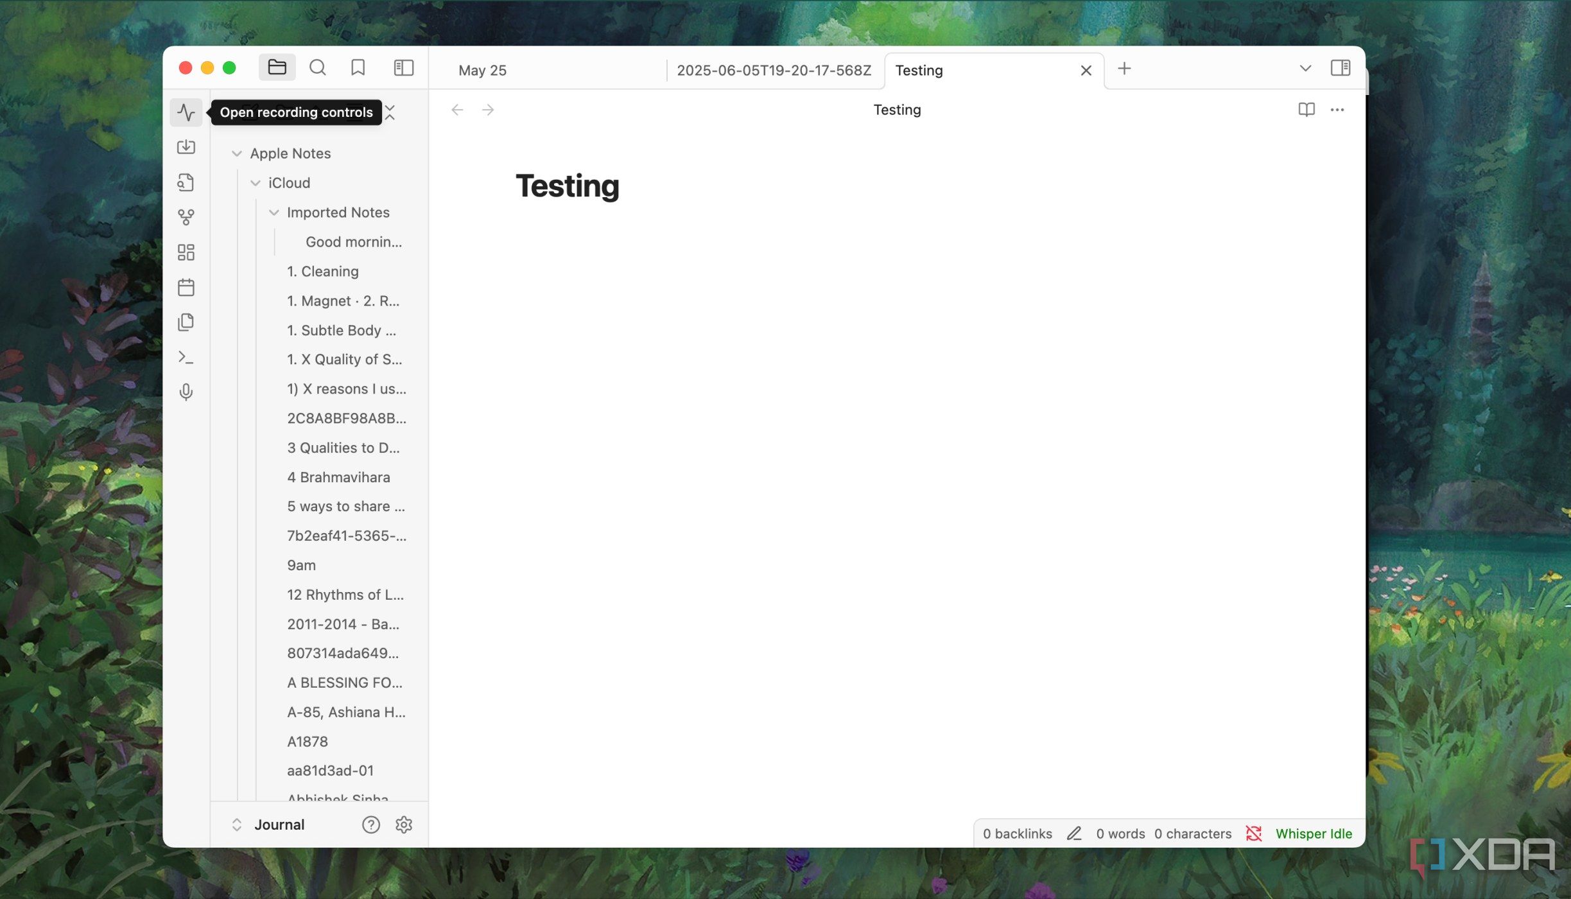
Task: Open the command palette terminal icon
Action: pyautogui.click(x=186, y=357)
